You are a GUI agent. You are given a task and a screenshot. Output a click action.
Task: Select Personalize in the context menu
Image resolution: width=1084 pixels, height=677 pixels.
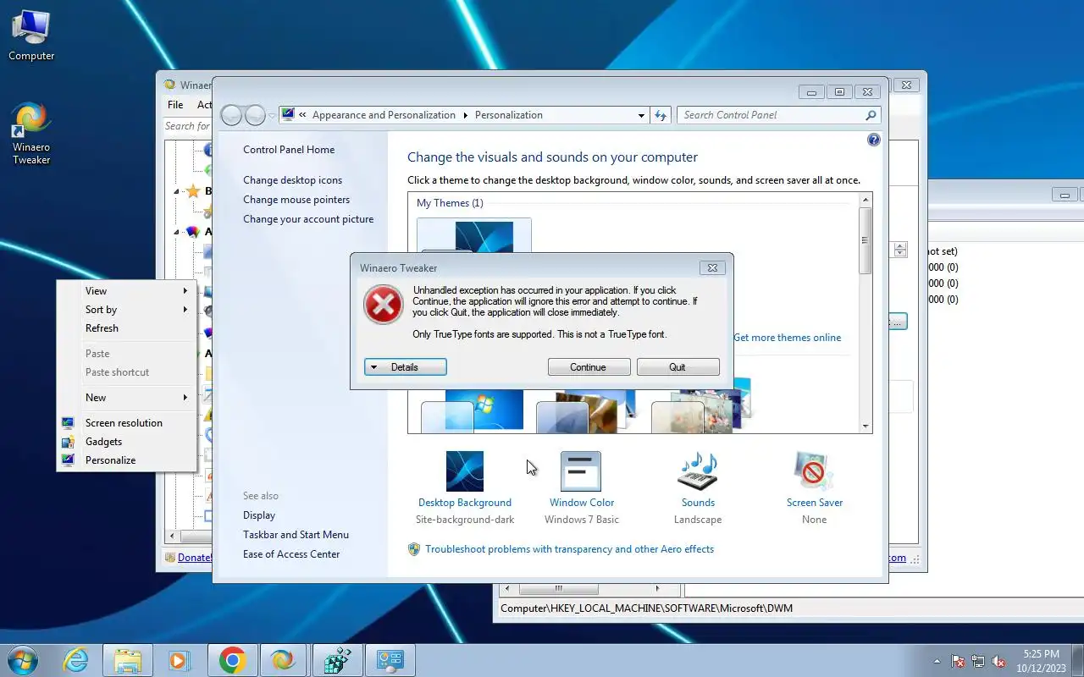click(x=126, y=460)
